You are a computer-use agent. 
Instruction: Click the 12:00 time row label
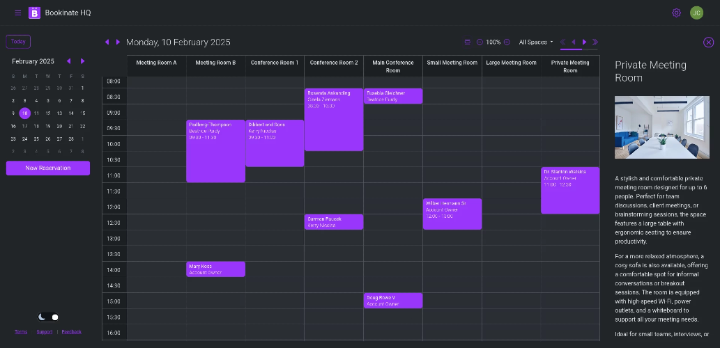[114, 207]
